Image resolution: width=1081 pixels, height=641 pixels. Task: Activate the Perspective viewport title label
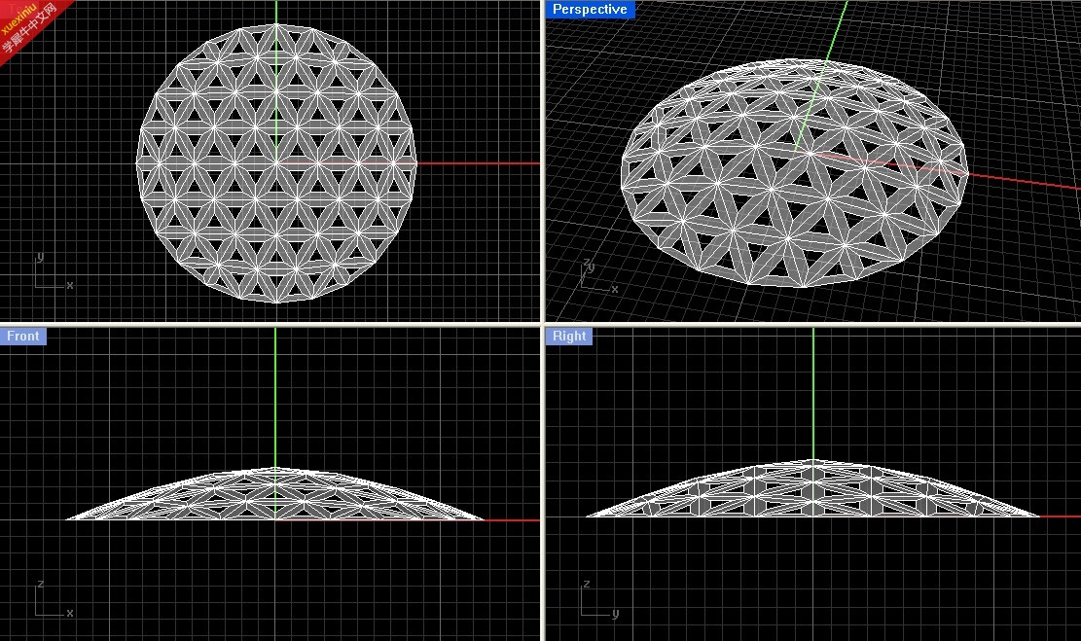590,10
